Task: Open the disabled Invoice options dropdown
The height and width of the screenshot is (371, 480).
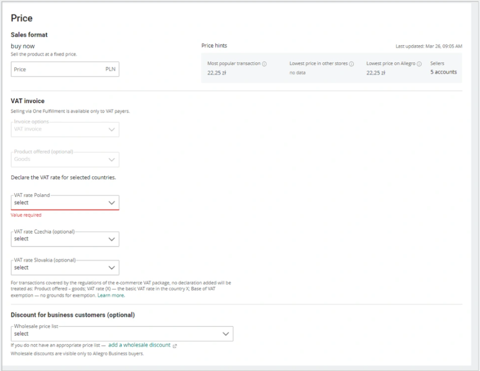Action: (65, 129)
